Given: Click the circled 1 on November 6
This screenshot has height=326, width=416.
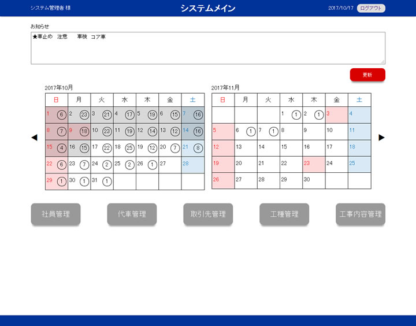Looking at the screenshot, I should click(251, 132).
